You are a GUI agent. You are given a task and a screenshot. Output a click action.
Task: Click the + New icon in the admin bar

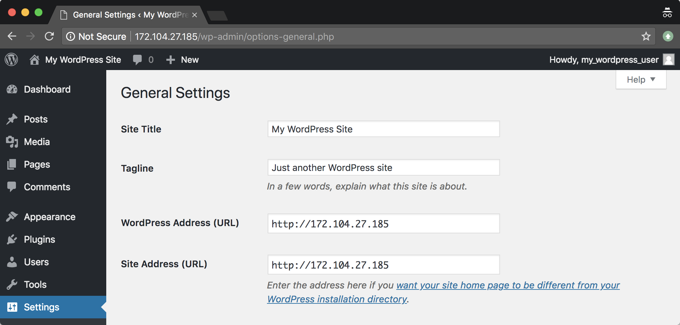(170, 60)
